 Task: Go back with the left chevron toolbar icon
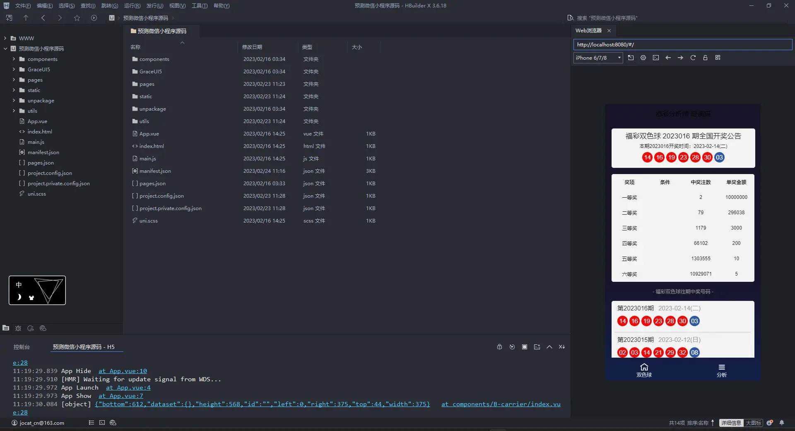pos(43,18)
